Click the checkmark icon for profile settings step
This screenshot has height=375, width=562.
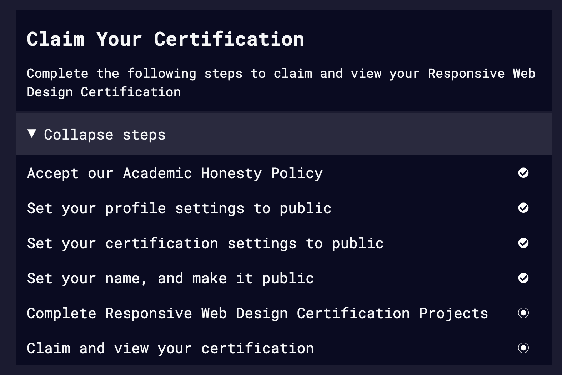click(x=523, y=208)
